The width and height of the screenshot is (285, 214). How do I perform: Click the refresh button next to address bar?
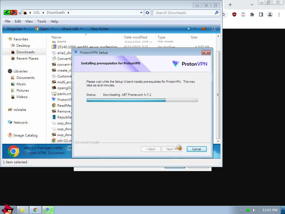pos(148,13)
